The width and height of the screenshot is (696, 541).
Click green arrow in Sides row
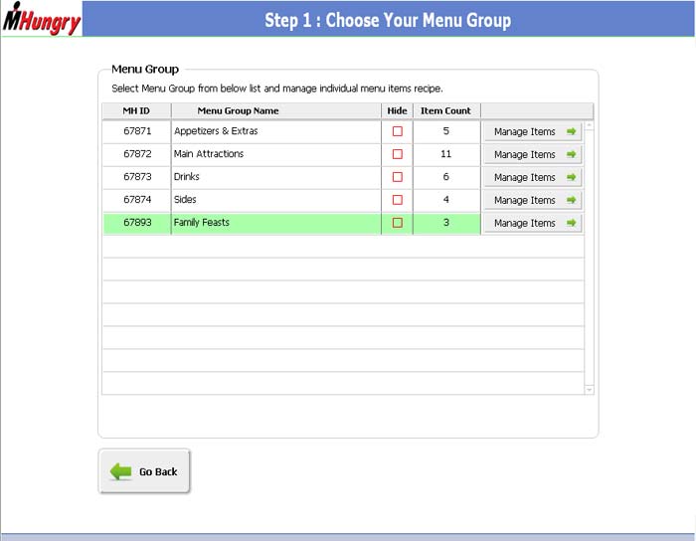click(x=572, y=200)
